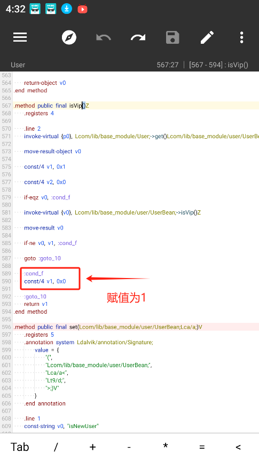Place cursor on "Lca/a<" string line
This screenshot has width=259, height=460.
[57, 372]
